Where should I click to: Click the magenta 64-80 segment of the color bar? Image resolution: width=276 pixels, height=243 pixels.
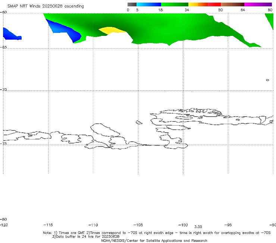258,4
